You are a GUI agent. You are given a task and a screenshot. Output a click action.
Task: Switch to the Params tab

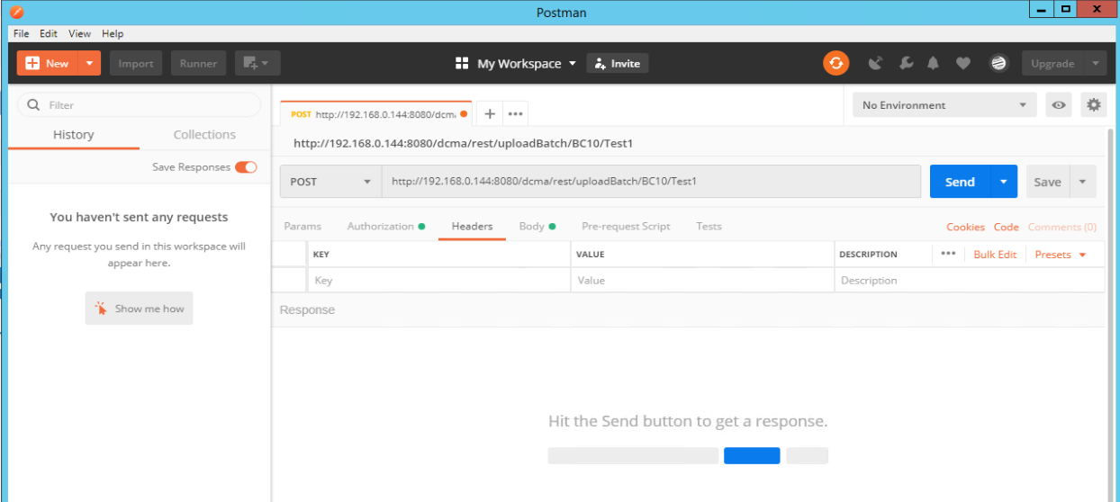[x=303, y=226]
